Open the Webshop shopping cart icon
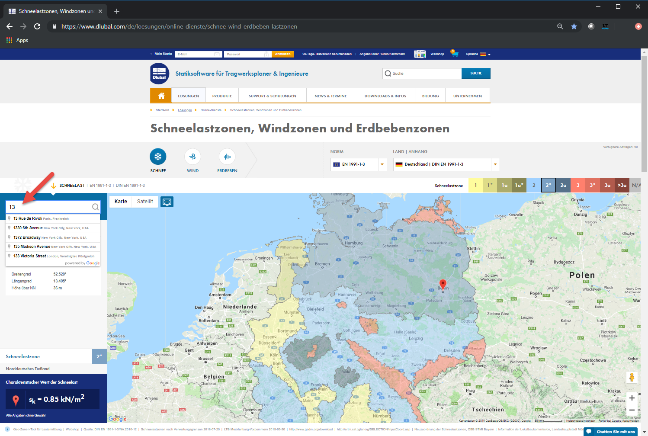This screenshot has width=648, height=436. 455,54
